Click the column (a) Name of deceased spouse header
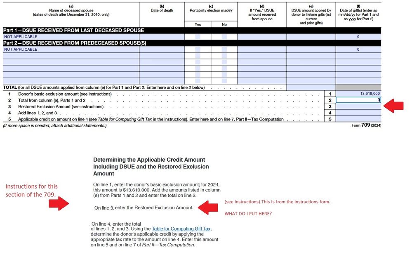 (x=71, y=10)
